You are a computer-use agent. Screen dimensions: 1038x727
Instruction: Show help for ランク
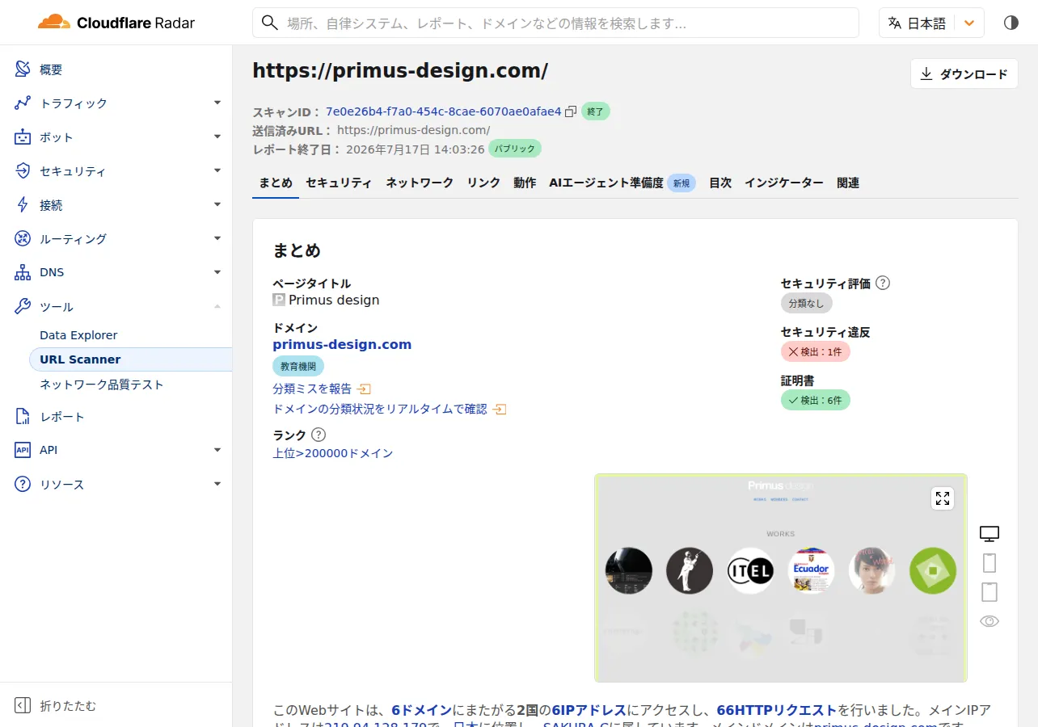(x=319, y=435)
